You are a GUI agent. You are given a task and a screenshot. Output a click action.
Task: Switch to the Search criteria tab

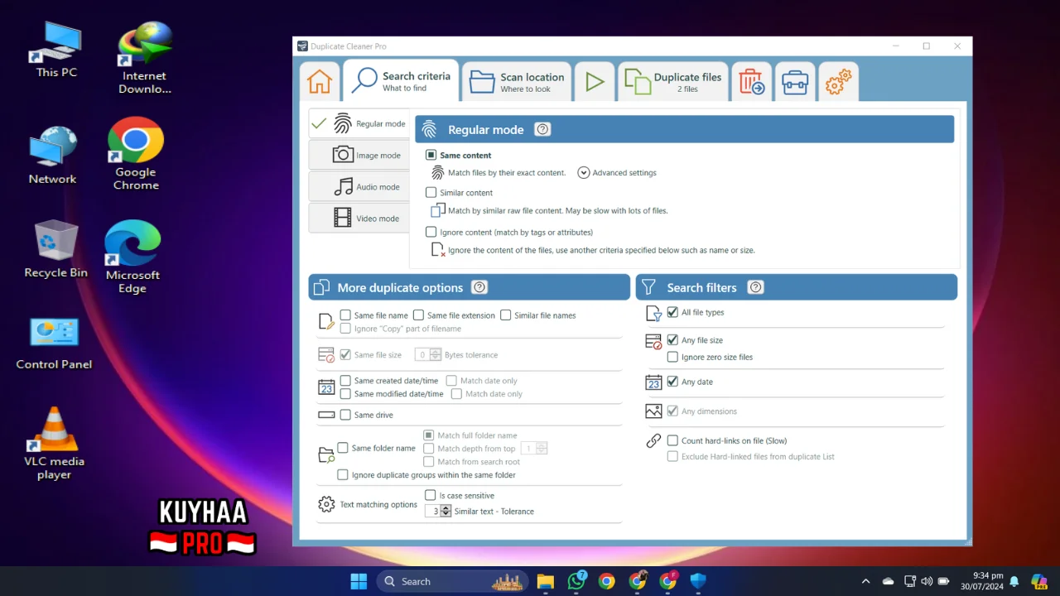pos(401,81)
